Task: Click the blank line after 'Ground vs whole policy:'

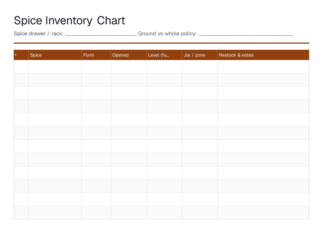Action: [x=246, y=35]
